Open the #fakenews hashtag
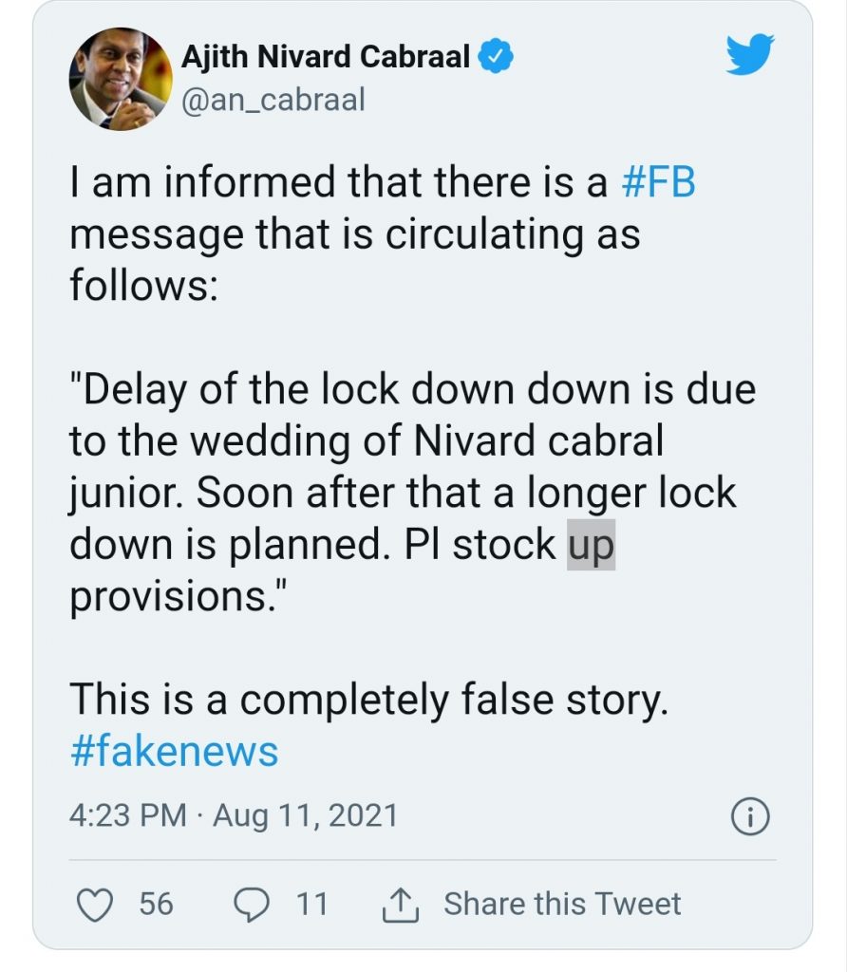The image size is (847, 972). coord(174,751)
